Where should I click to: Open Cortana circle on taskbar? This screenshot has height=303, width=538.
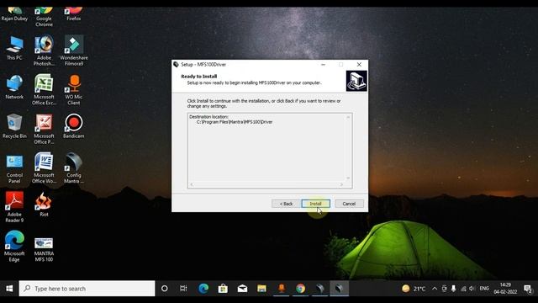(x=165, y=289)
